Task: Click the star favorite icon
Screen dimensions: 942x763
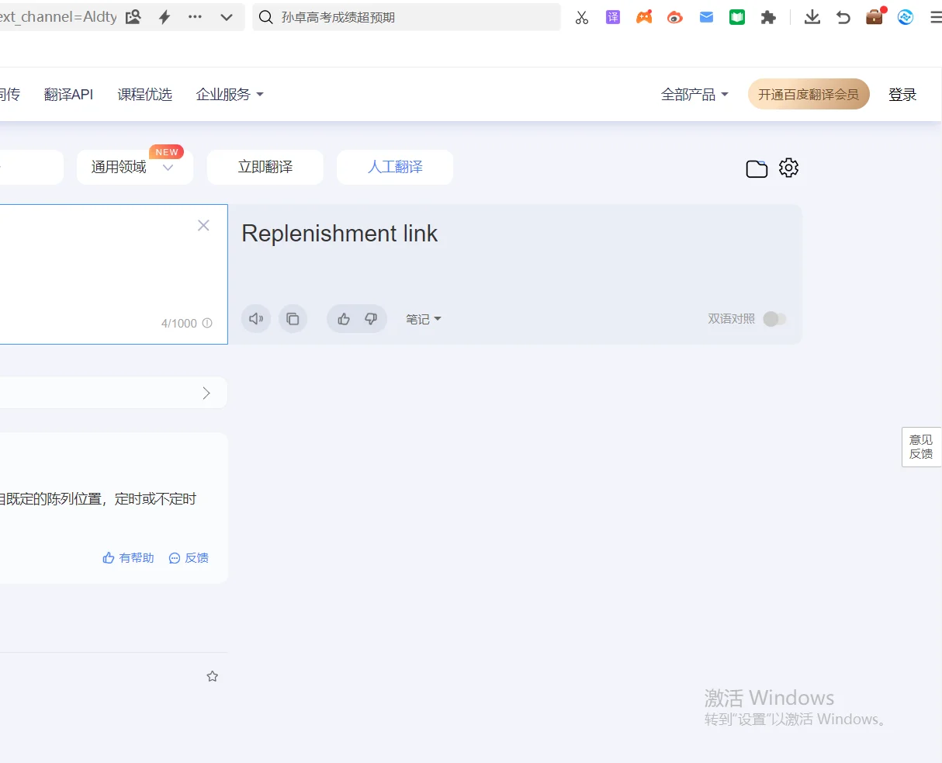Action: pyautogui.click(x=213, y=677)
